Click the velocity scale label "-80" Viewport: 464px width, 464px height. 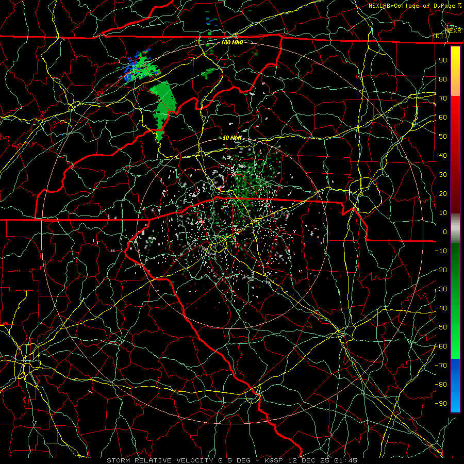(441, 385)
